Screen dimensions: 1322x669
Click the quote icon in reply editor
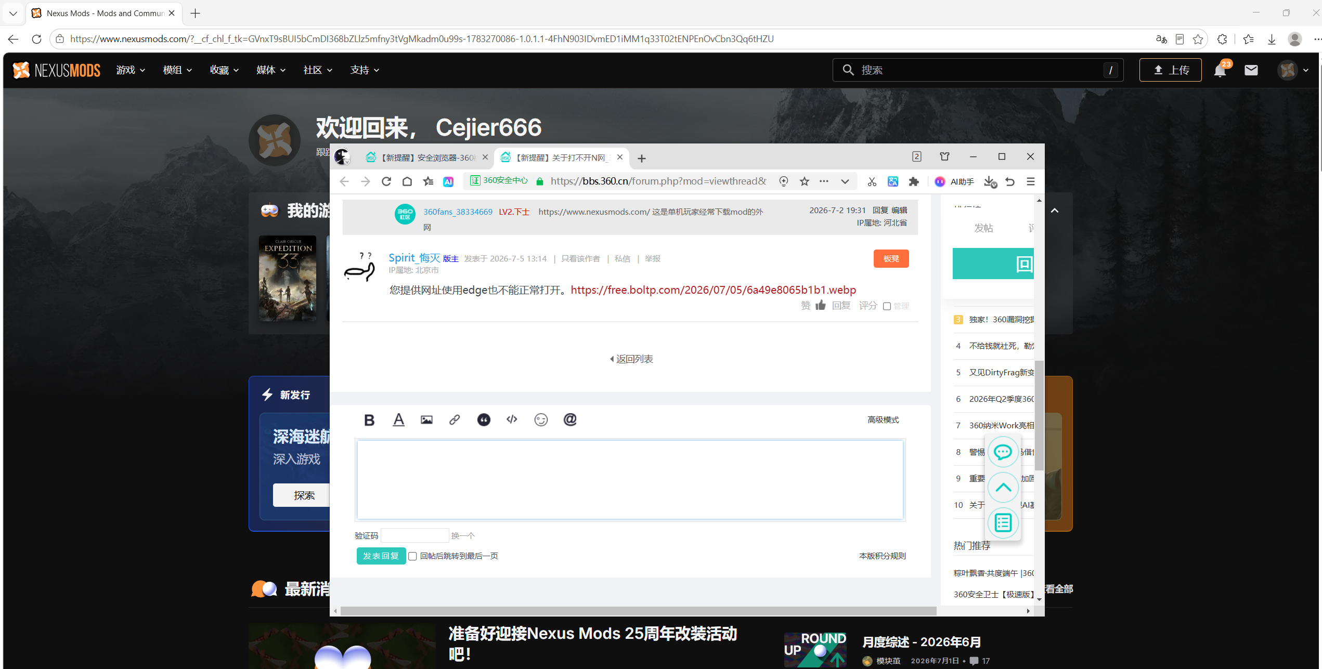coord(484,420)
